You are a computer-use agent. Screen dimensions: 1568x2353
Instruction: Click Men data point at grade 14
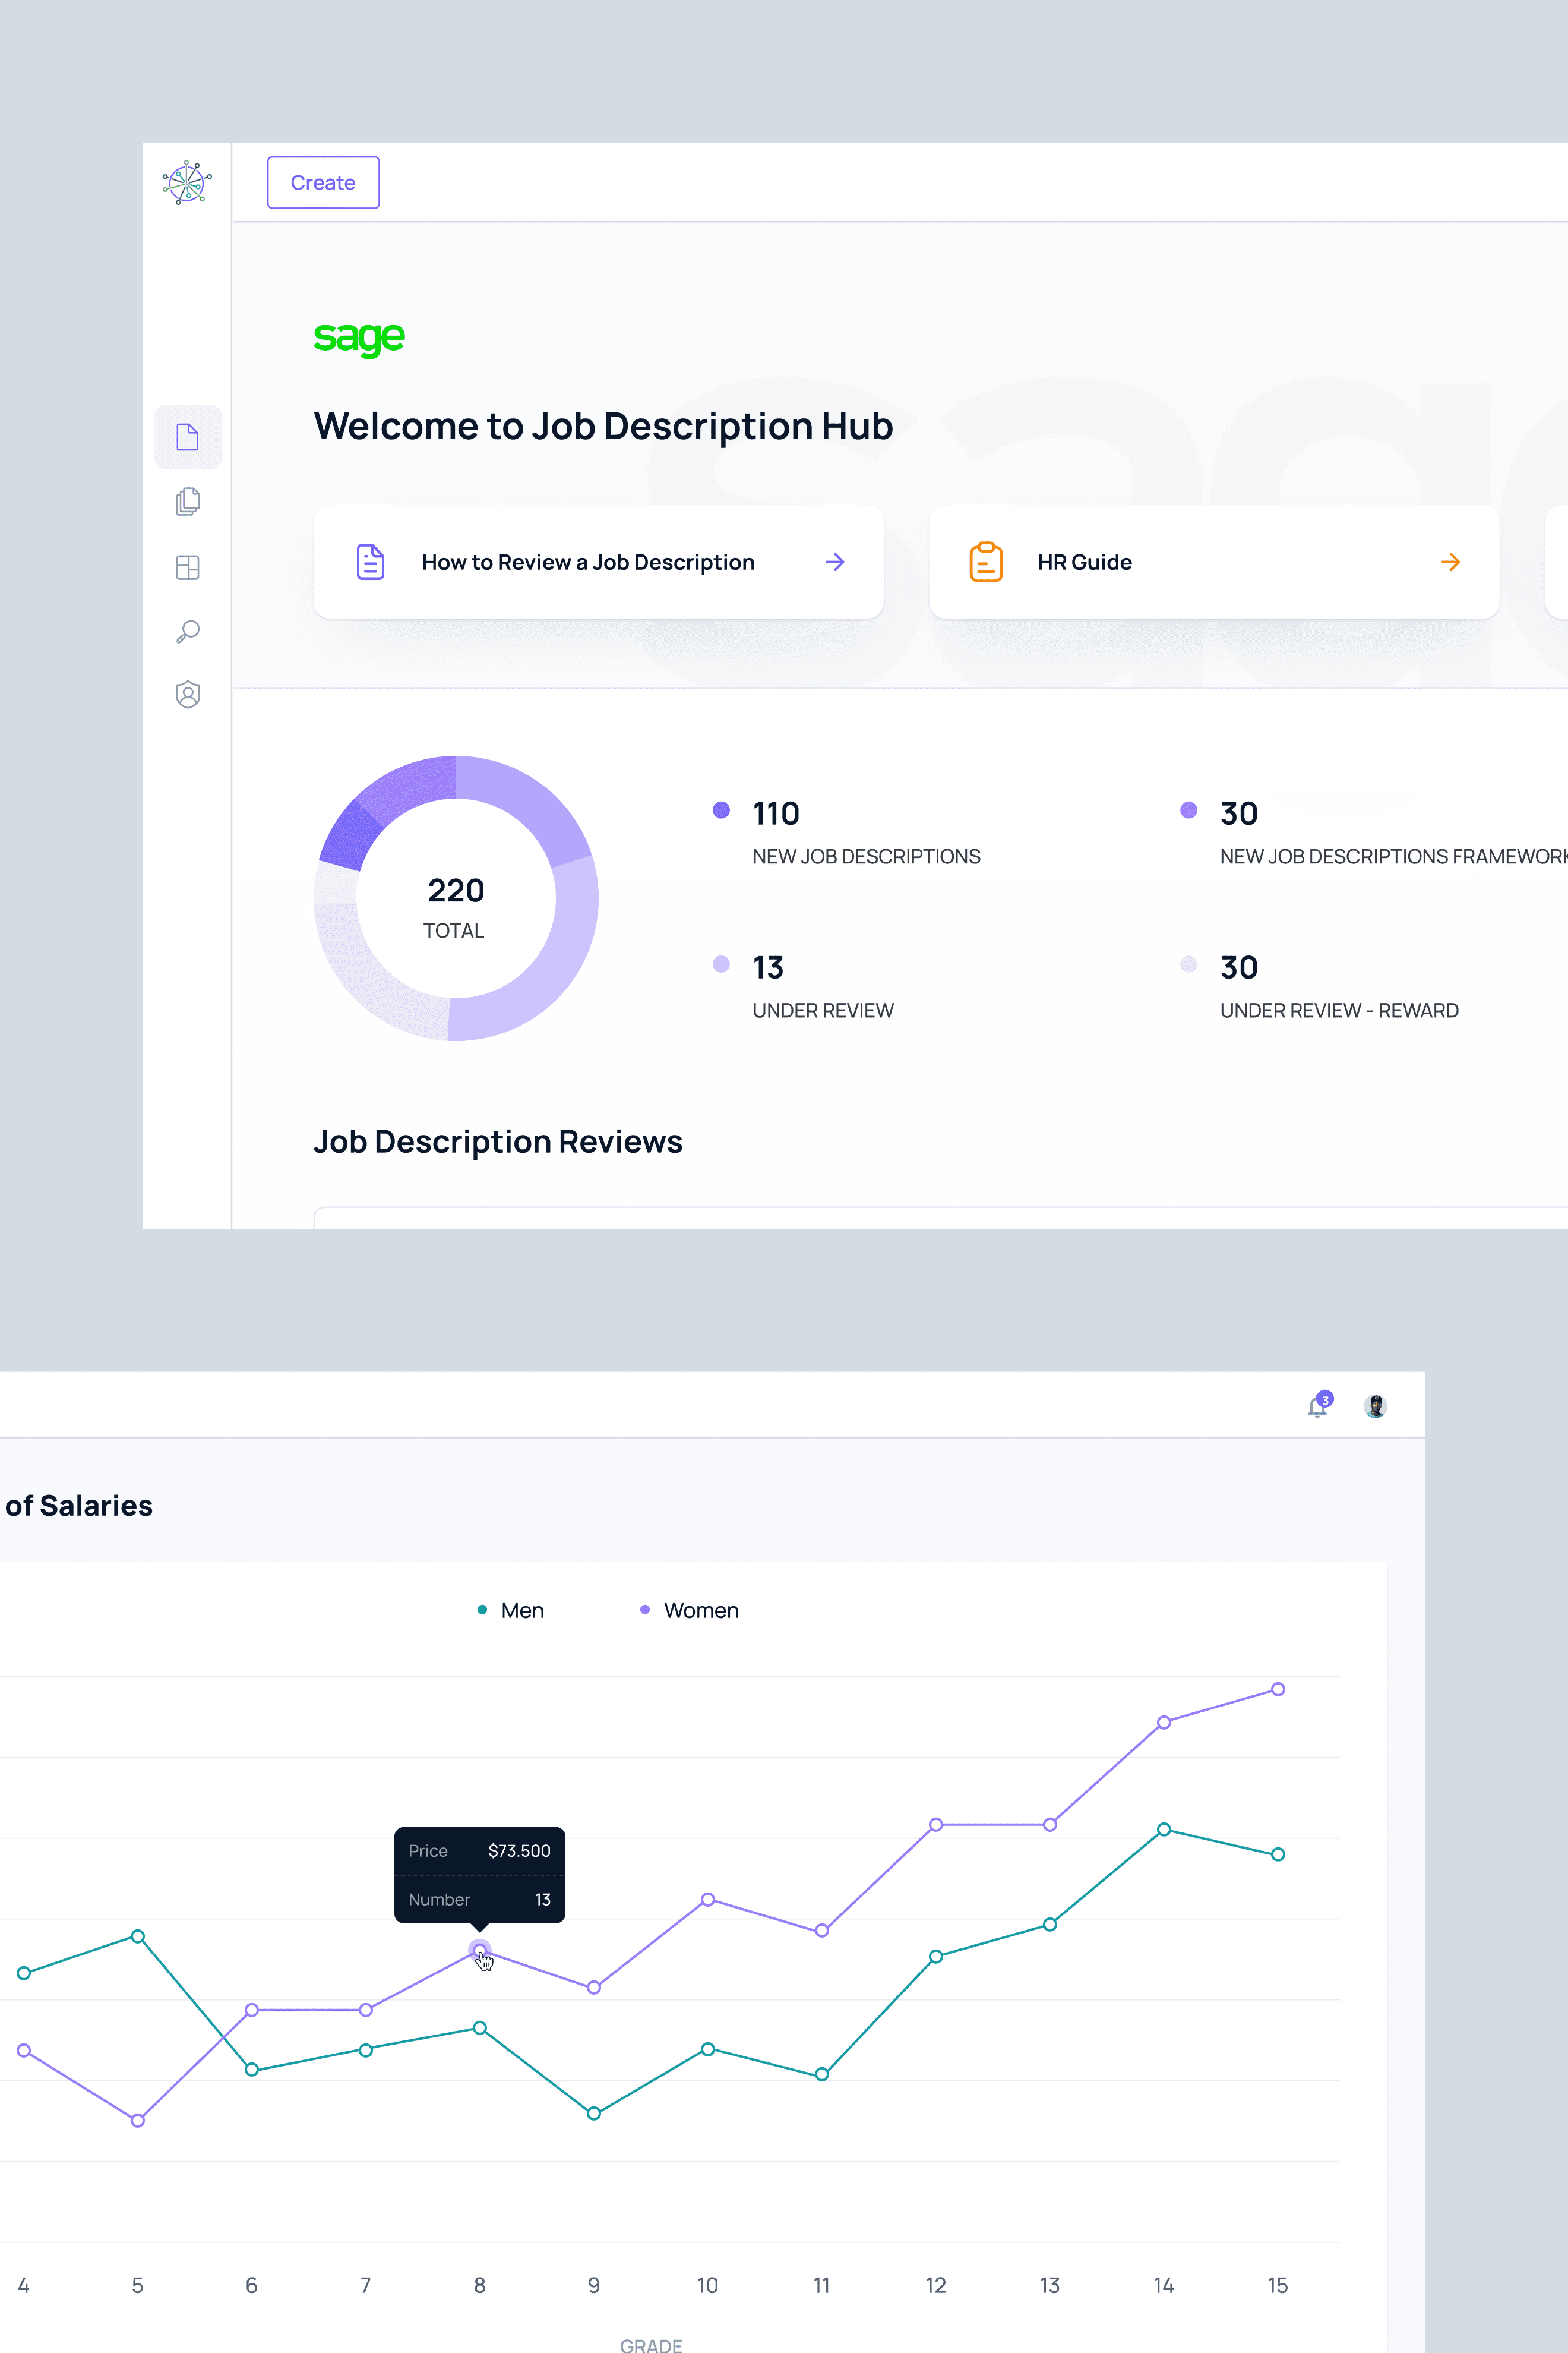click(1163, 1829)
